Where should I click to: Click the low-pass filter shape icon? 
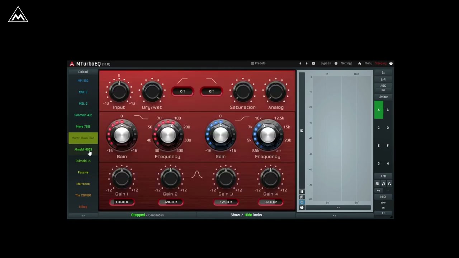click(x=211, y=80)
